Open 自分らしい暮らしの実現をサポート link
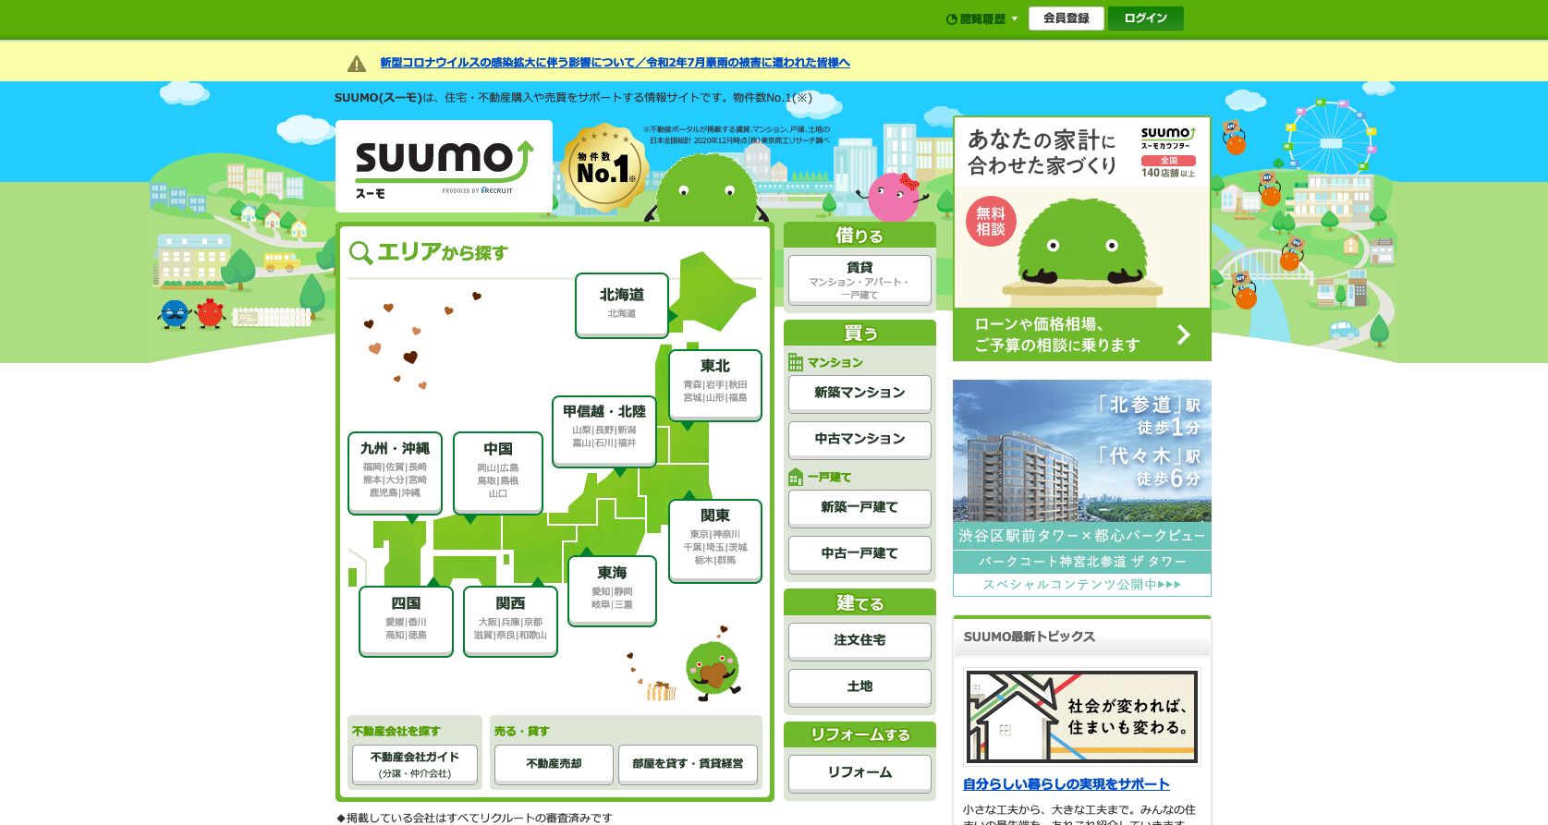Viewport: 1548px width, 825px height. pos(1066,783)
